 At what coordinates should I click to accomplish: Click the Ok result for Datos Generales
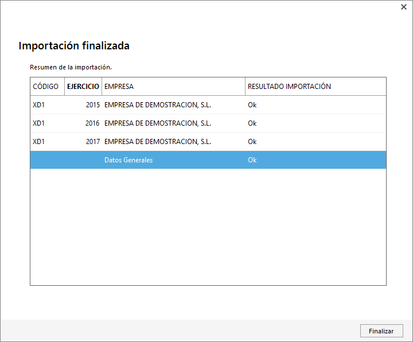point(252,160)
